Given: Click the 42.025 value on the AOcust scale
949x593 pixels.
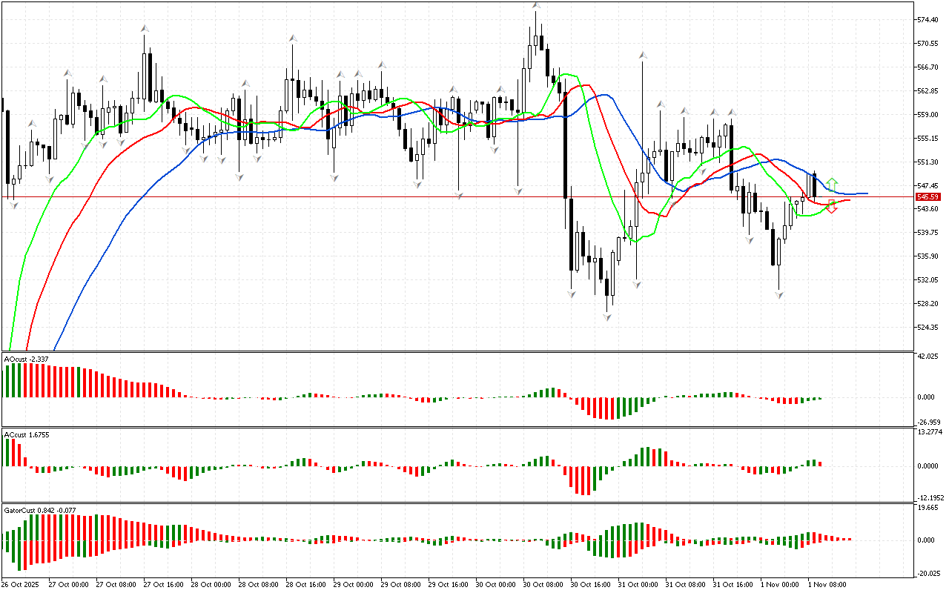Looking at the screenshot, I should tap(927, 357).
